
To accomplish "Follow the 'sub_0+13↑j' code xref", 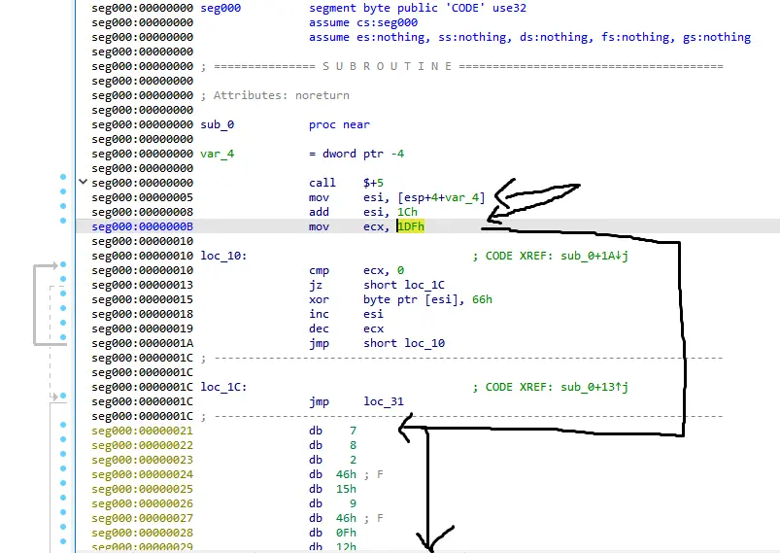I will tap(593, 387).
